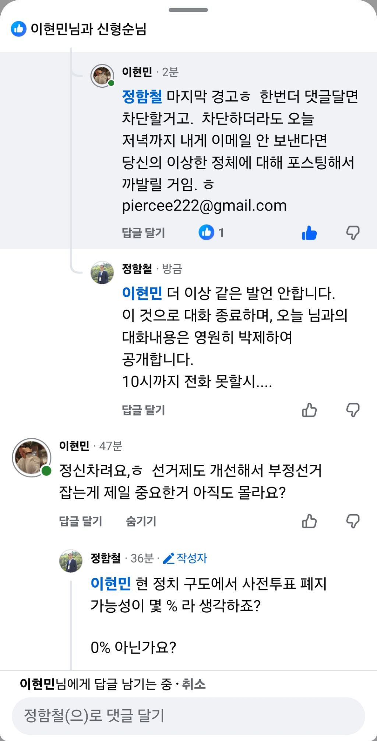The height and width of the screenshot is (741, 377).
Task: Tap 정함철's avatar on 36분 author reply
Action: pyautogui.click(x=71, y=561)
